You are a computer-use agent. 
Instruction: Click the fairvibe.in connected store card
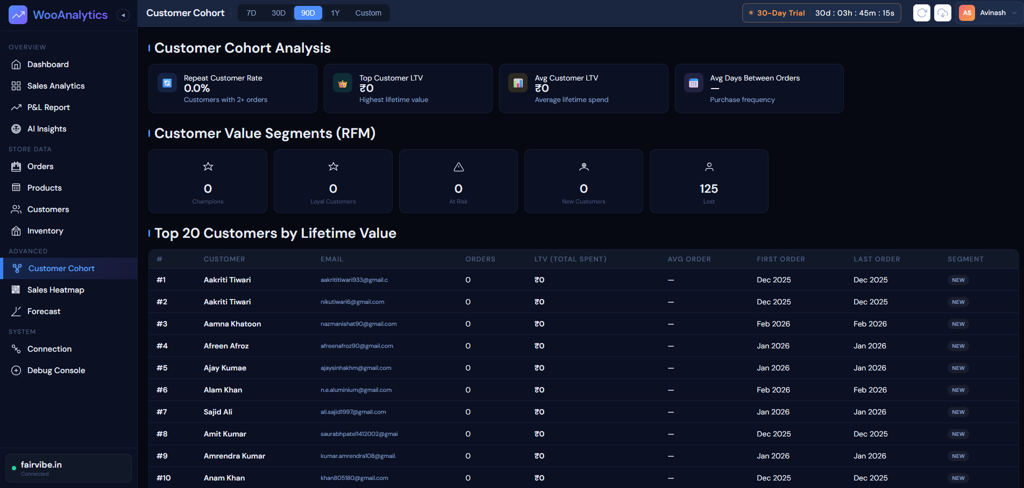pos(68,468)
